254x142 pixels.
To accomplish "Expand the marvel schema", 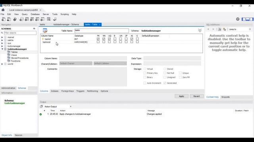I will [x=2, y=37].
